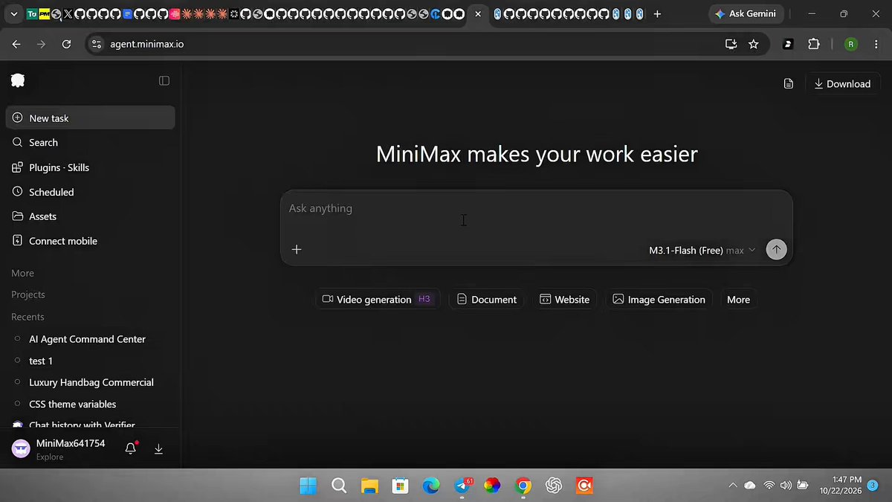Open Windows taskbar search

[x=339, y=486]
